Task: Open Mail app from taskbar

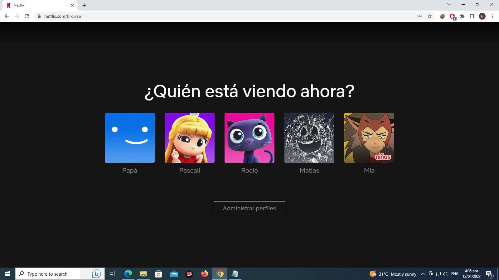Action: [174, 274]
